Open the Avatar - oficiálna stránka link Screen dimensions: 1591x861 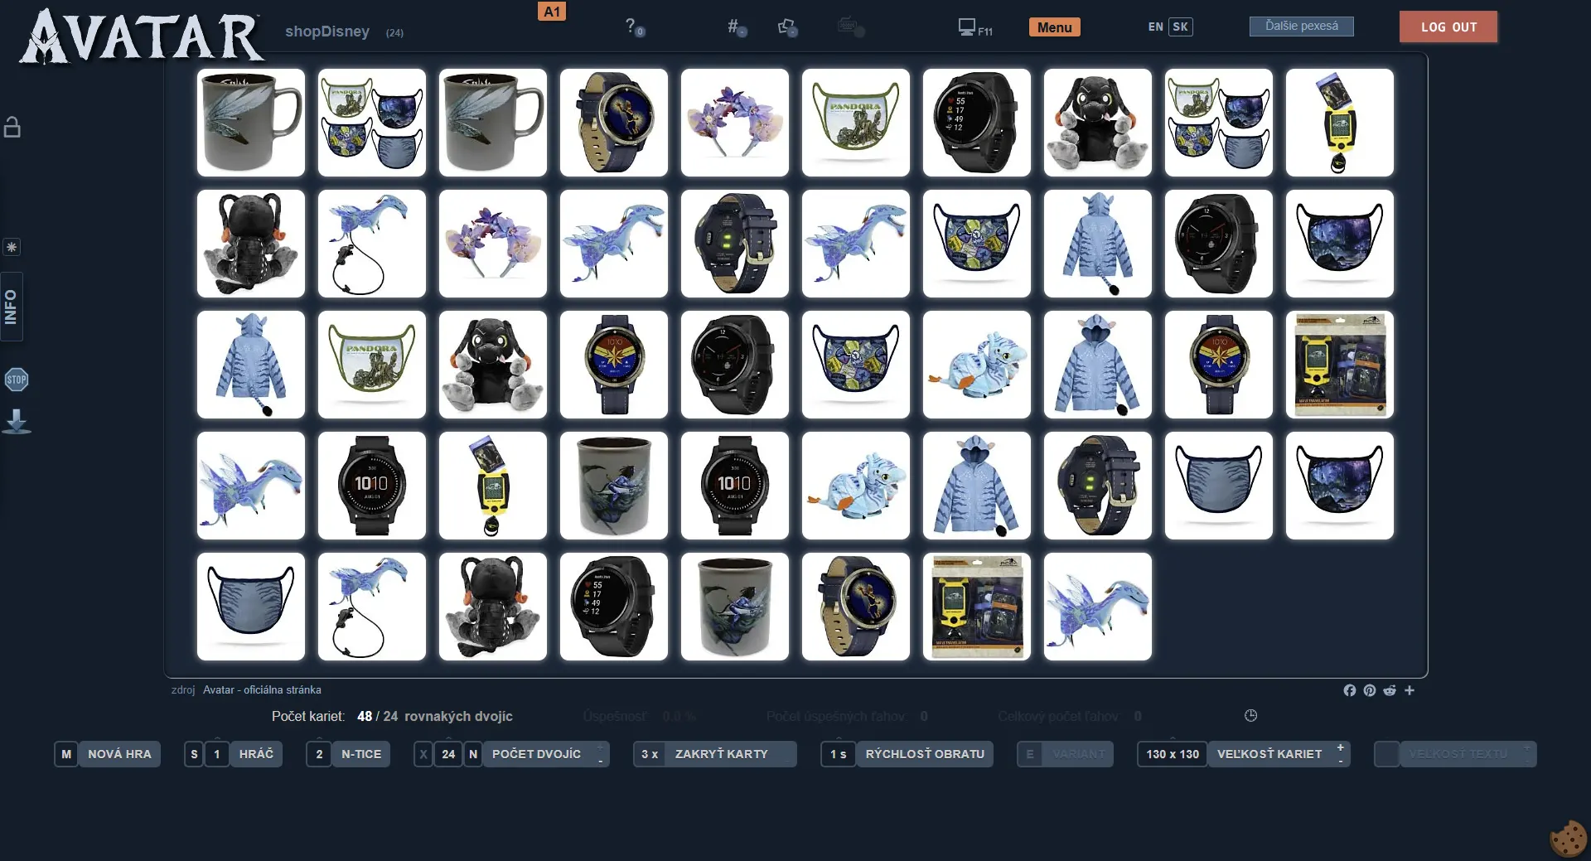(x=262, y=689)
